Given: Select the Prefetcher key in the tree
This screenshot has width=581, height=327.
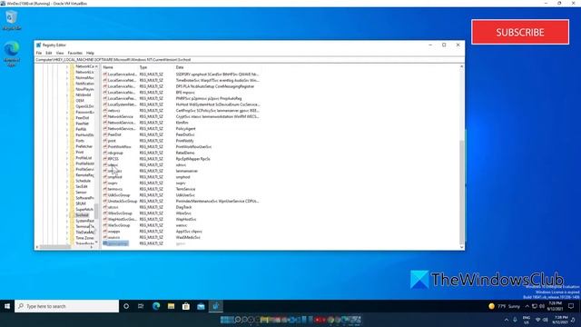Looking at the screenshot, I should [84, 146].
